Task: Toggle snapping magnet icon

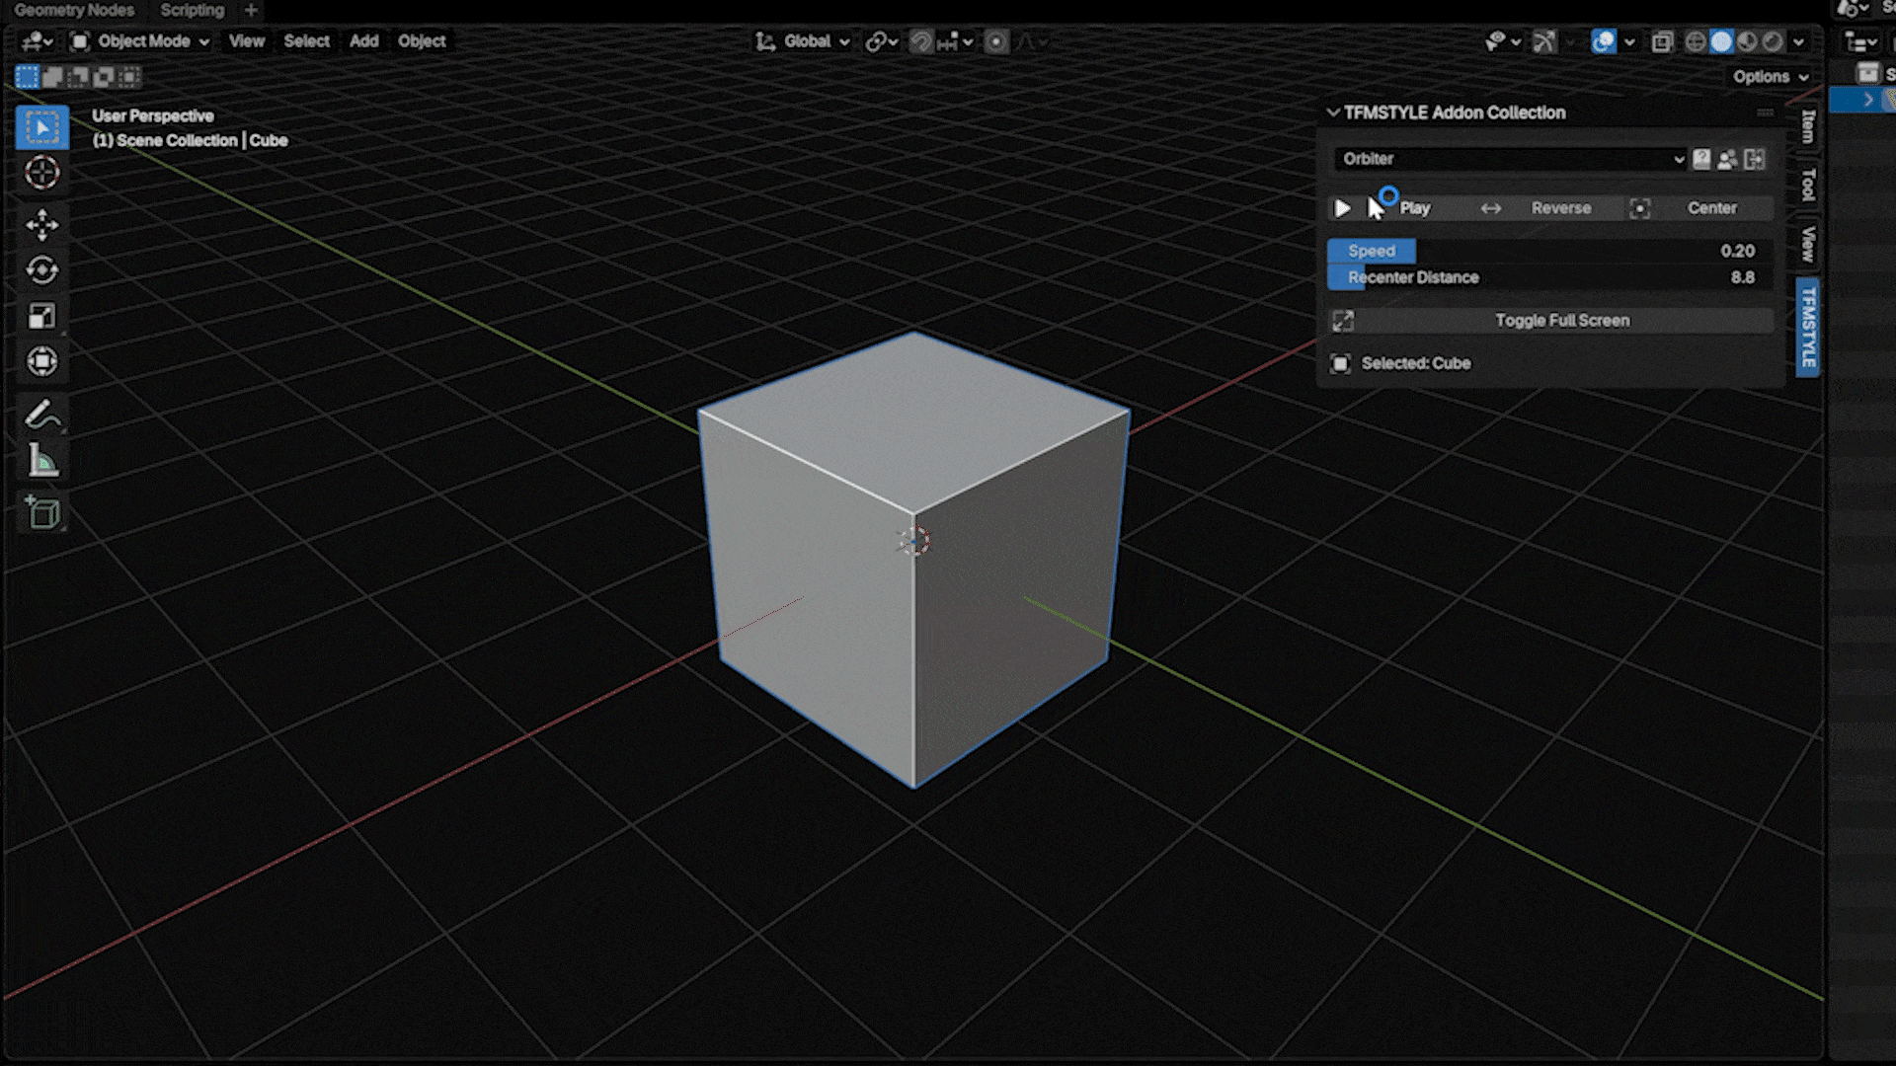Action: [x=920, y=41]
